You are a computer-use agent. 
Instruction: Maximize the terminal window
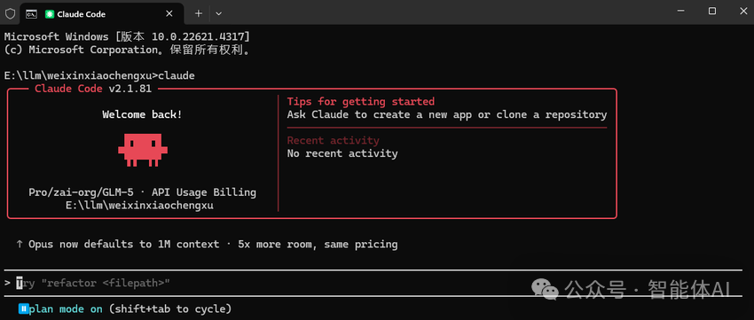(712, 11)
